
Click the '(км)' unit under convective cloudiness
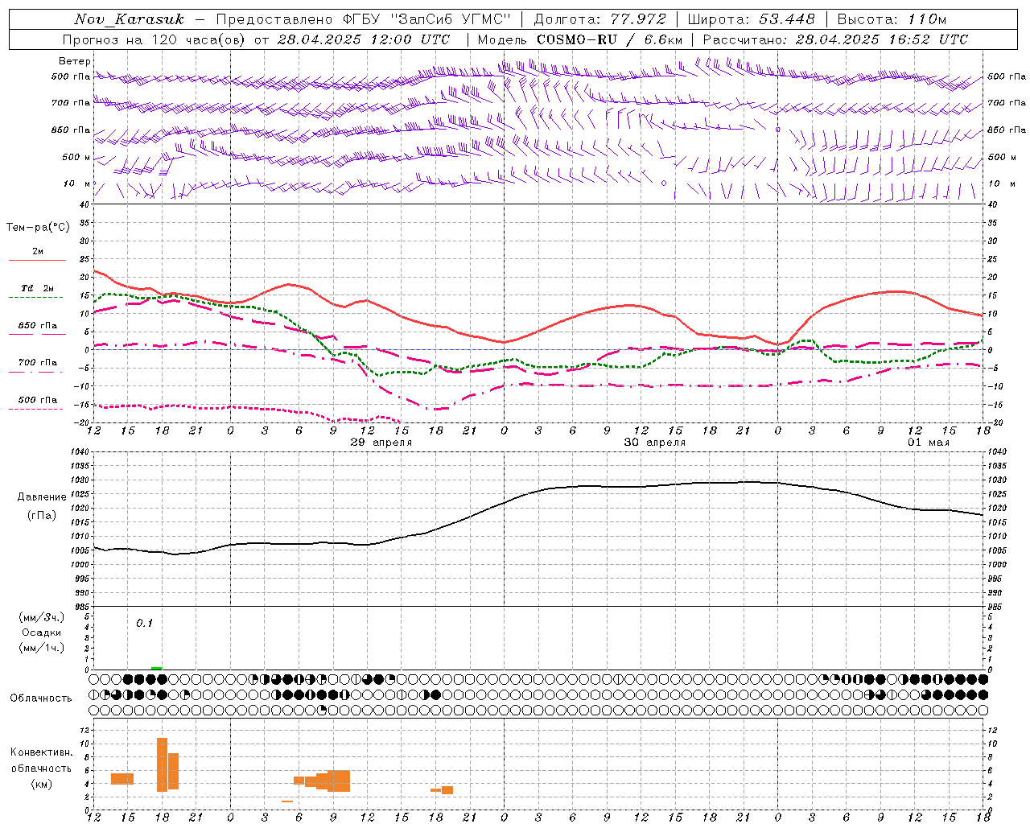coord(42,784)
